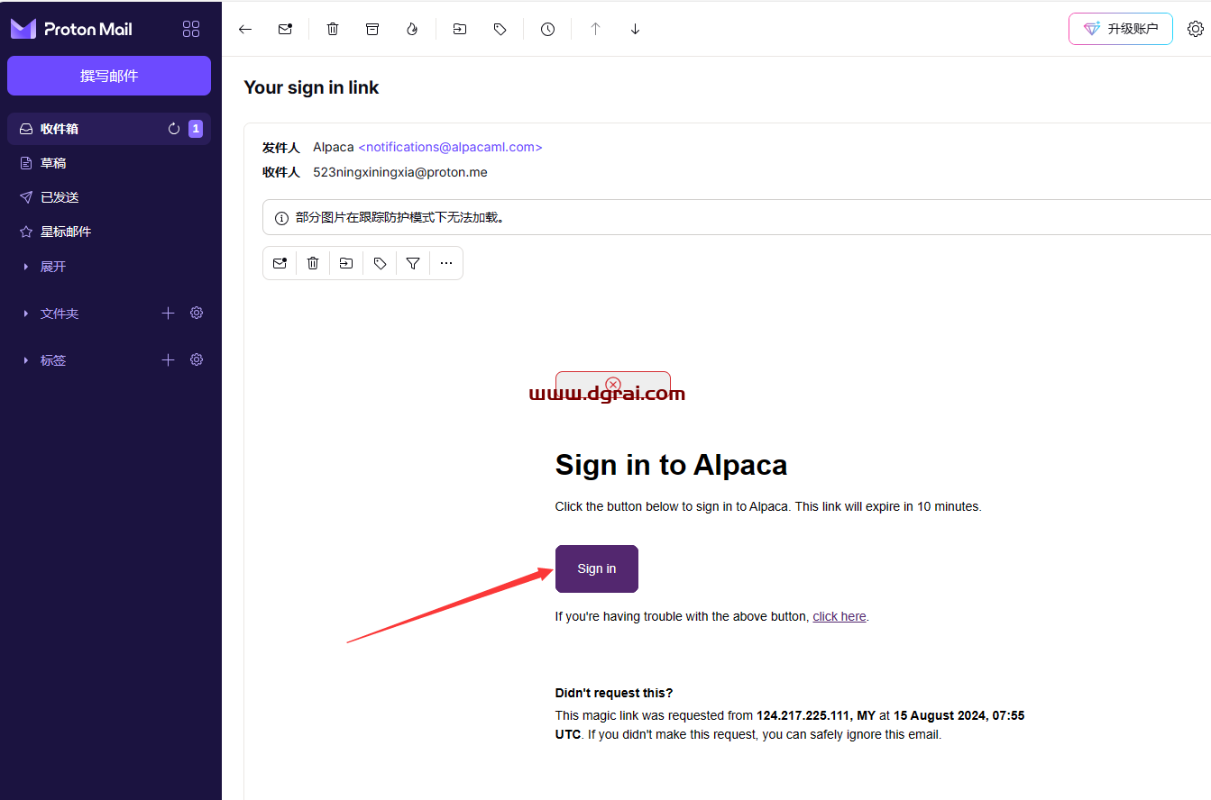The width and height of the screenshot is (1211, 800).
Task: Click the filter funnel icon in the message toolbar
Action: click(413, 263)
